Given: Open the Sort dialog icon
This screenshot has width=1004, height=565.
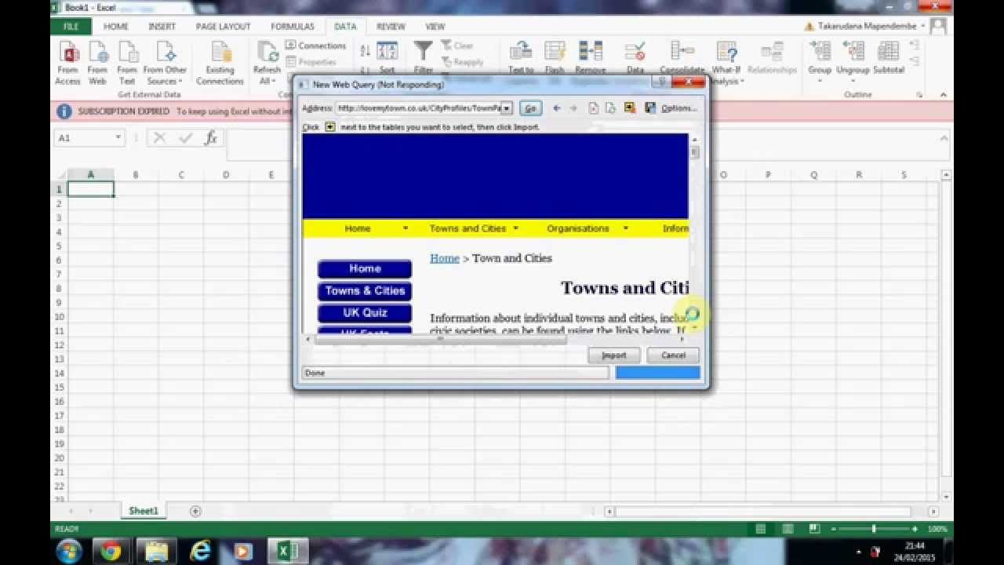Looking at the screenshot, I should [387, 56].
